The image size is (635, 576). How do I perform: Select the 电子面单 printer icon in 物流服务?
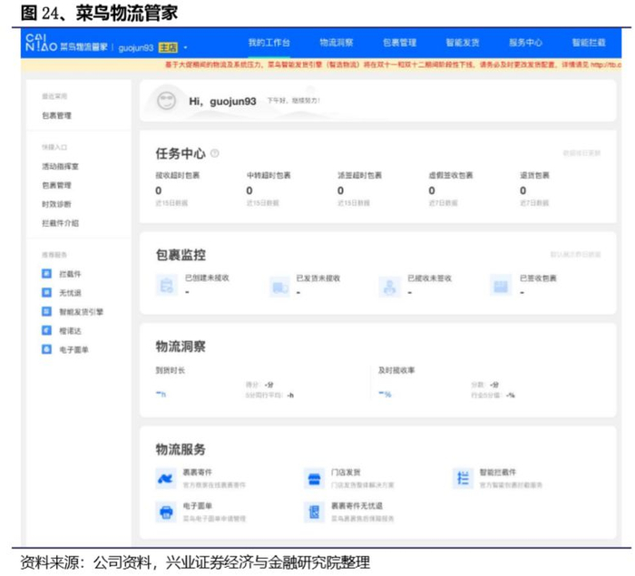coord(166,512)
